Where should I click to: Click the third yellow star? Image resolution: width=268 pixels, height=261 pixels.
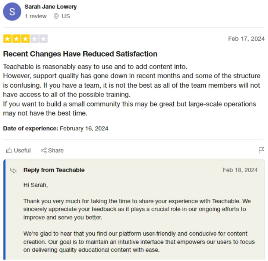pos(25,39)
